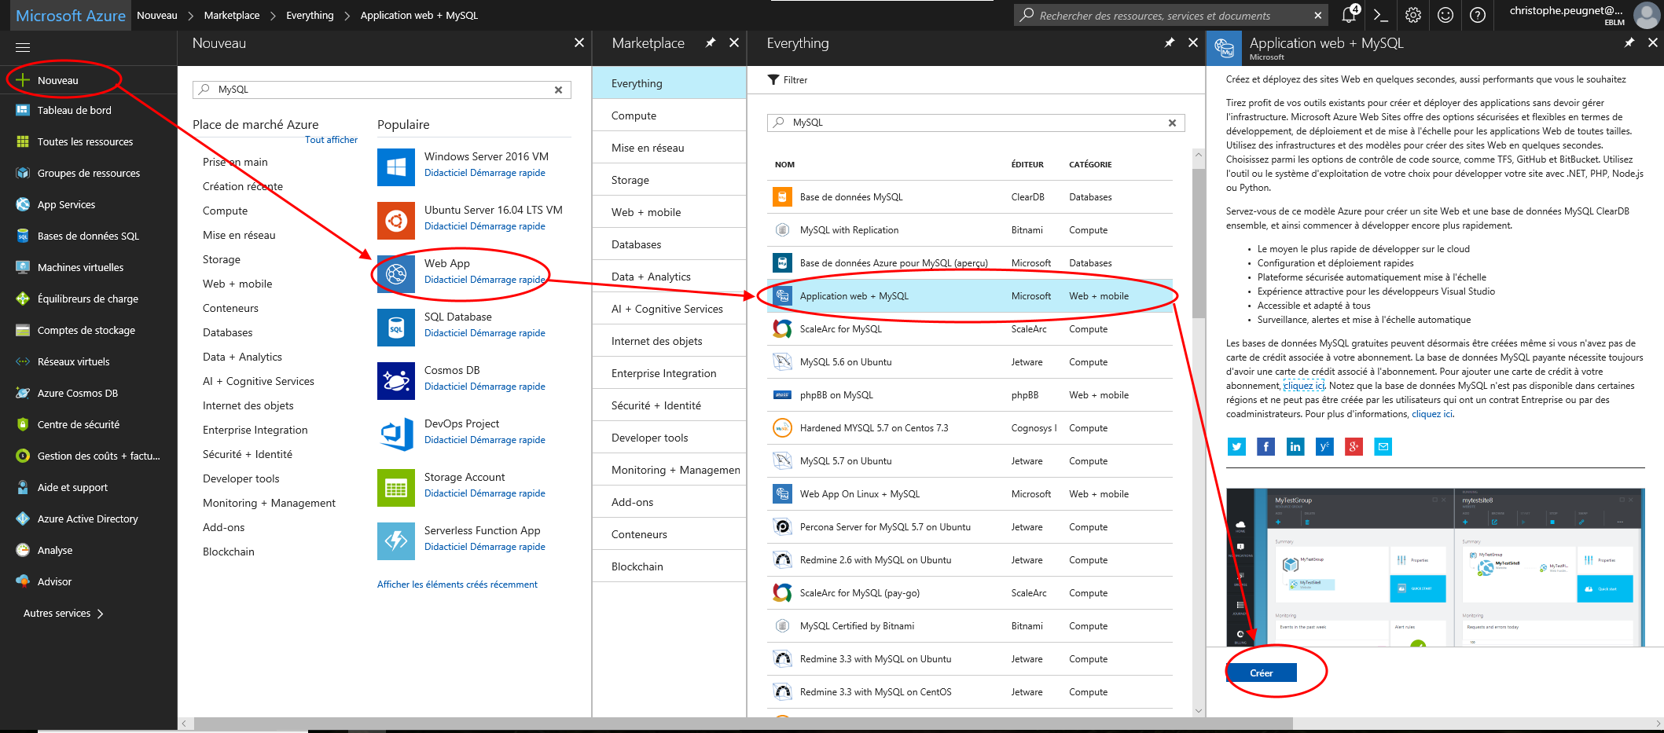Focus the Everything blade MySQL search field
The image size is (1664, 733).
pyautogui.click(x=975, y=123)
